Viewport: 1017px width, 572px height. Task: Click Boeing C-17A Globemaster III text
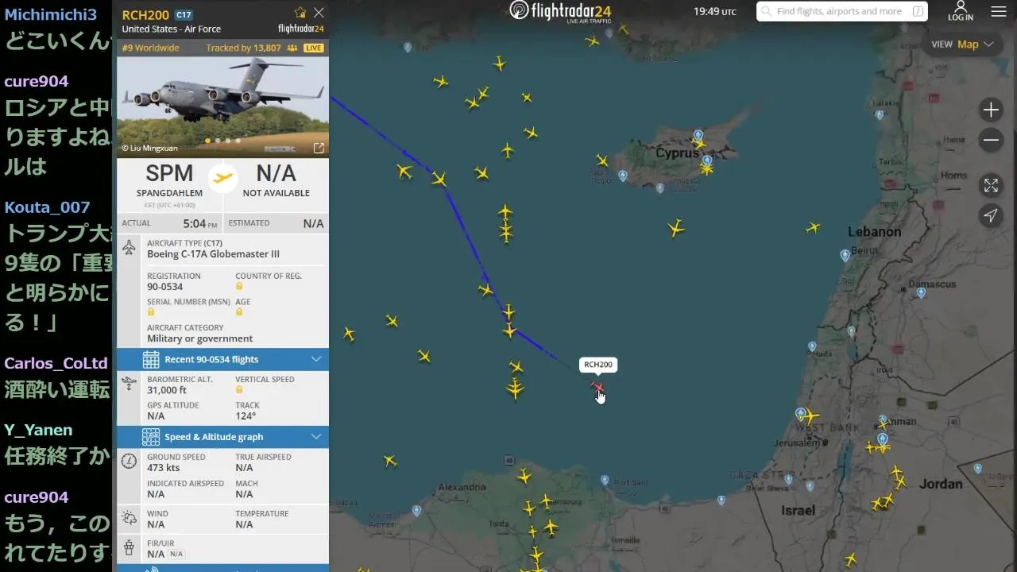[213, 254]
